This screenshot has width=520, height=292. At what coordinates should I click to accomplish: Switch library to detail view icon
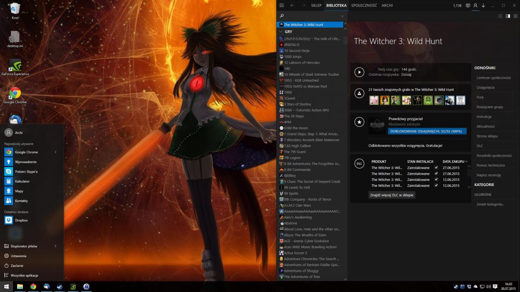[507, 16]
